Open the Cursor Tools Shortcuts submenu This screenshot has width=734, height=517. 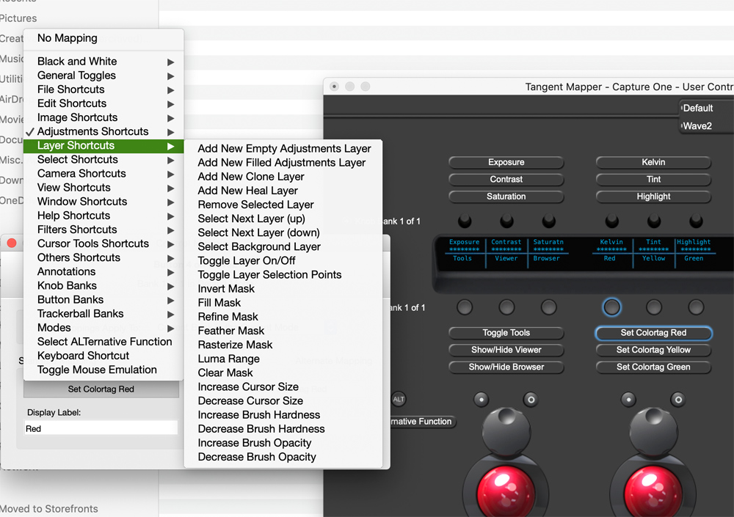(x=93, y=243)
